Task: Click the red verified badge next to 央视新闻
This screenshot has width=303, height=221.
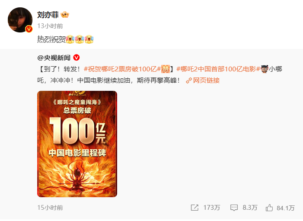Action: click(77, 58)
